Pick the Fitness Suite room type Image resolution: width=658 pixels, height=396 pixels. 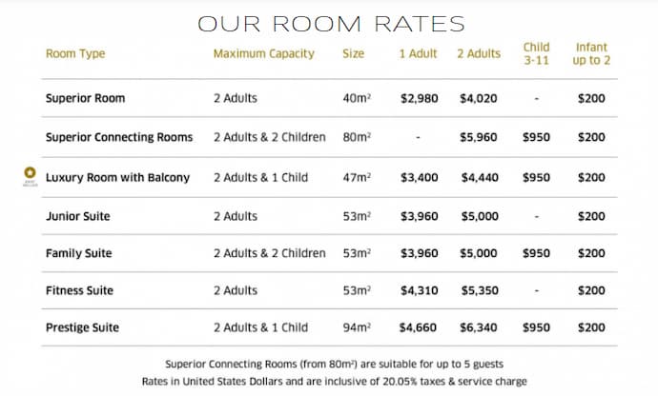point(79,291)
